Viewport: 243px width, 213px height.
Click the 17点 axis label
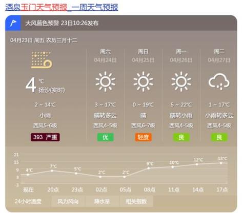coord(222,189)
